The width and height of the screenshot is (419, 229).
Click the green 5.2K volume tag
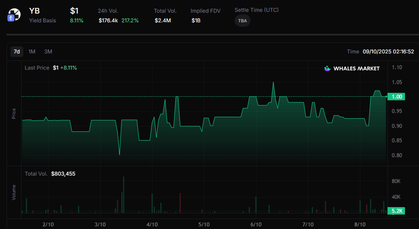[x=397, y=211]
